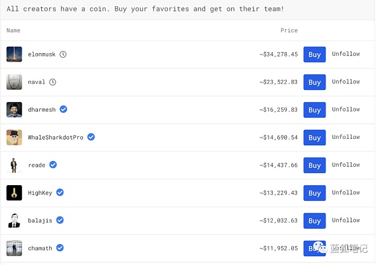380x265 pixels.
Task: Click the verified badge beside chamath
Action: [60, 248]
